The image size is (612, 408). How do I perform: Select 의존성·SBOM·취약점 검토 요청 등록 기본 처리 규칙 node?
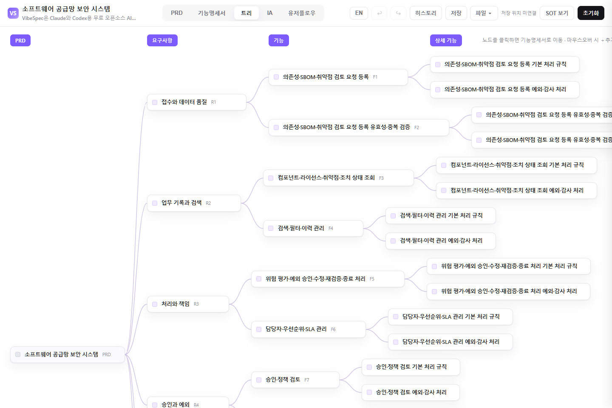[505, 64]
